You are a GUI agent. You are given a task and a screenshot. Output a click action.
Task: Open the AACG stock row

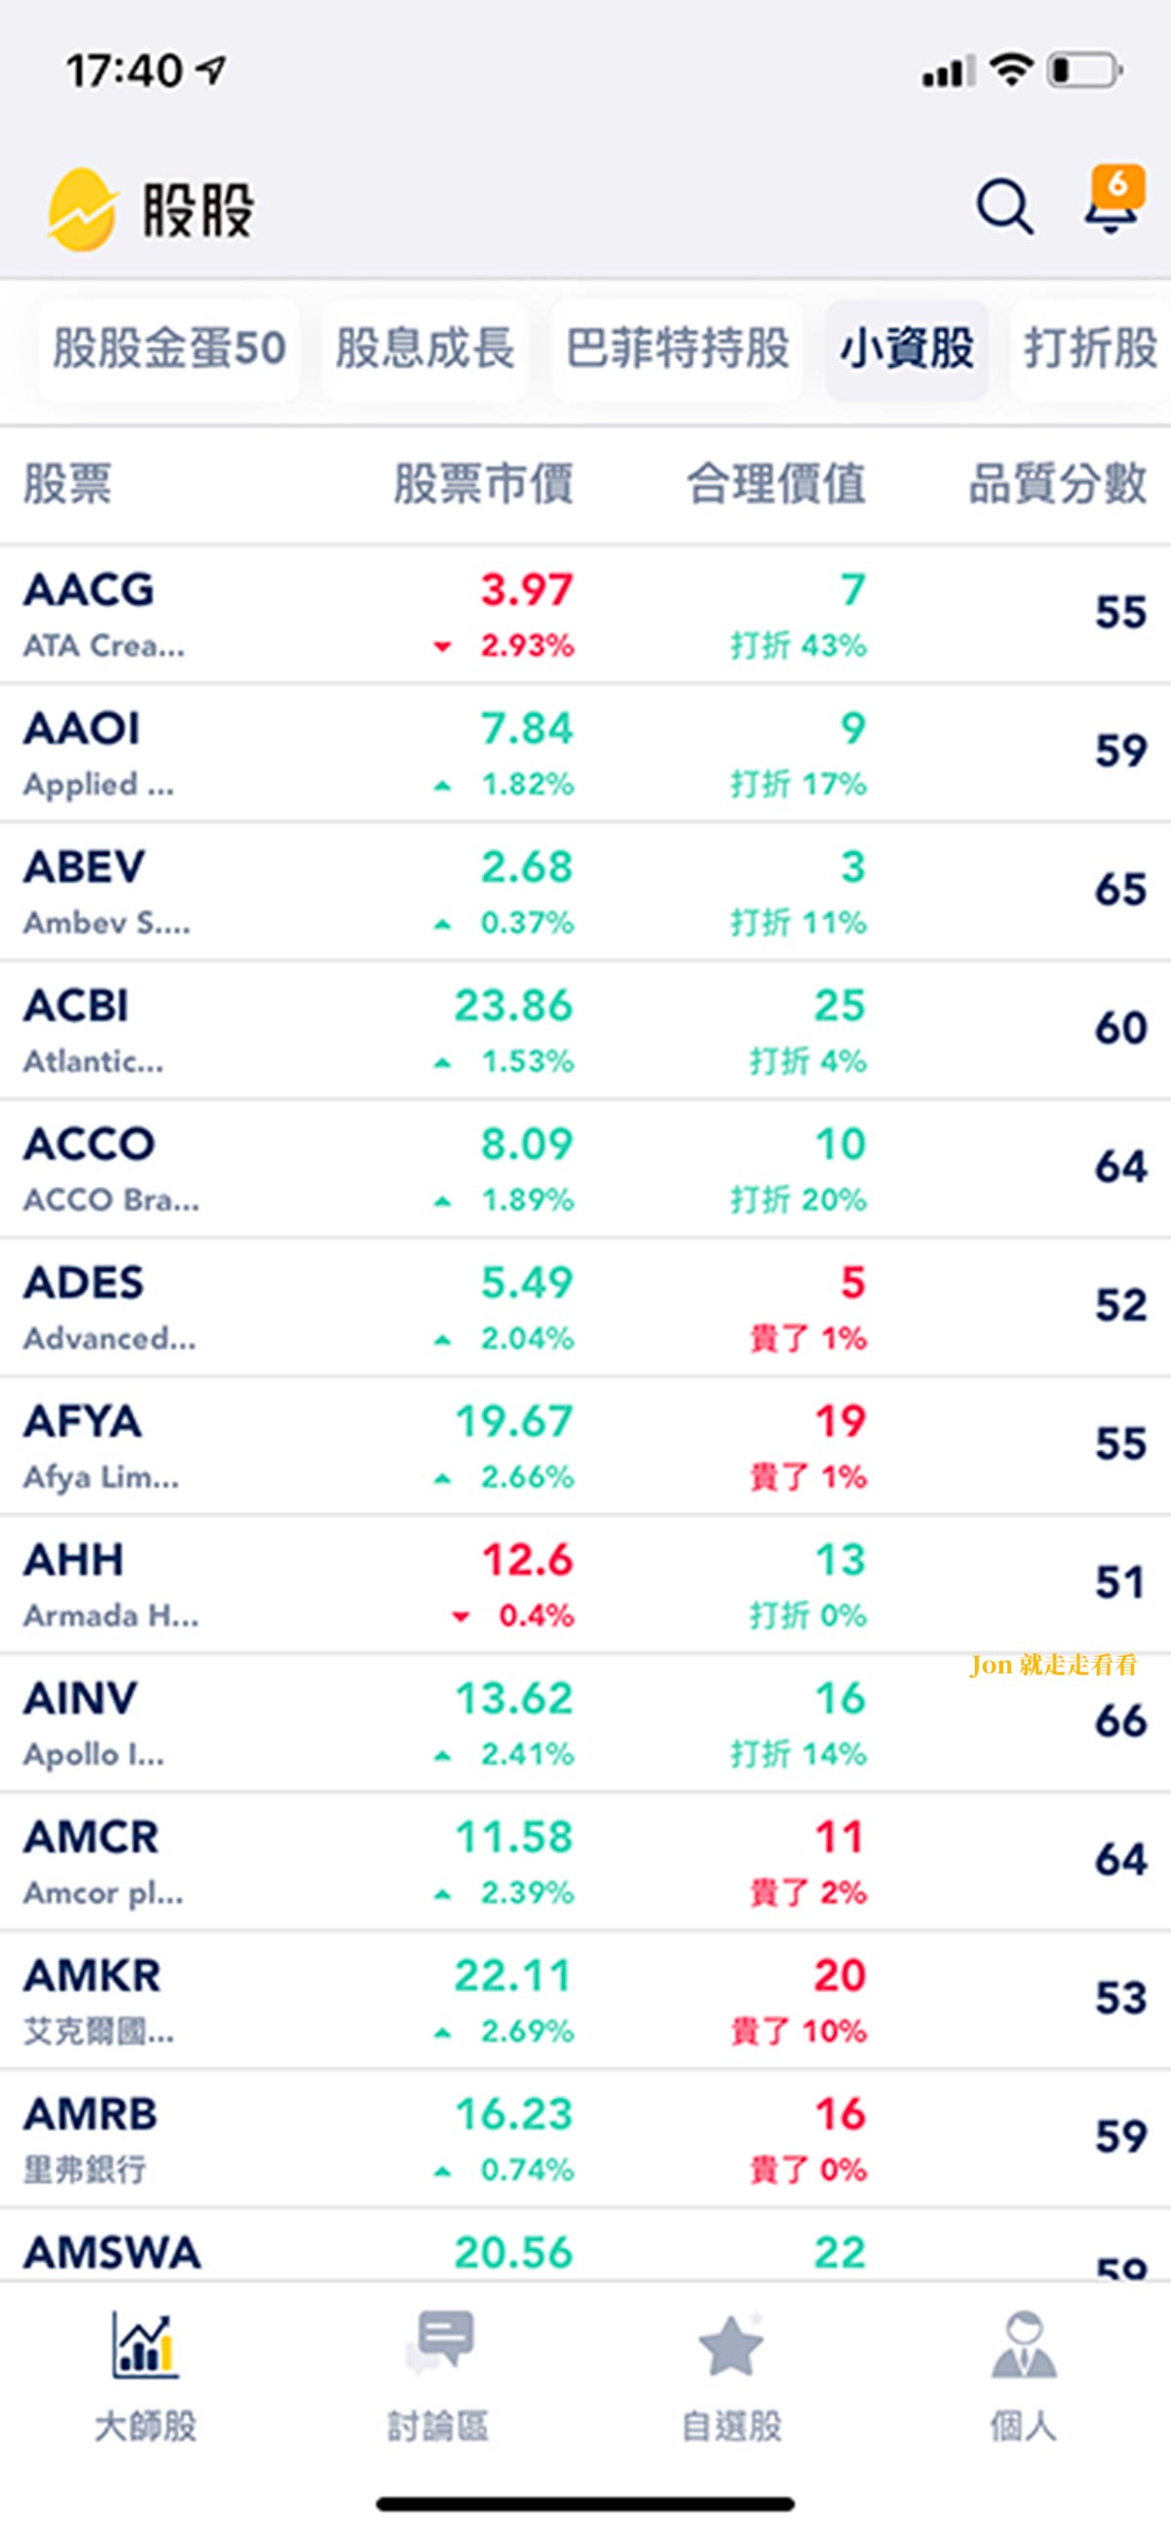[585, 614]
